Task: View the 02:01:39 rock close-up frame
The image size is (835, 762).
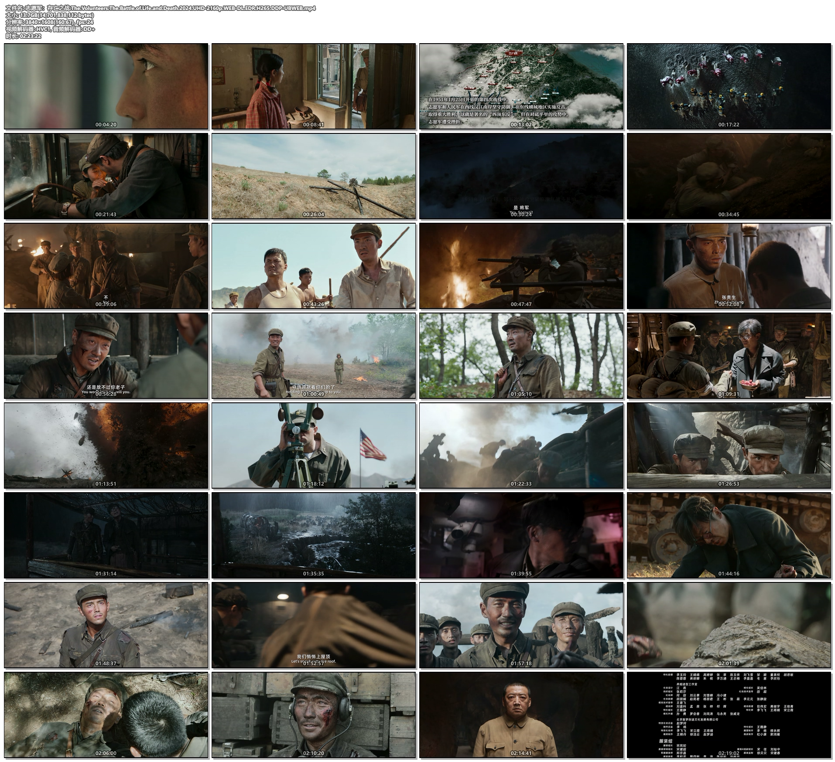Action: (729, 625)
